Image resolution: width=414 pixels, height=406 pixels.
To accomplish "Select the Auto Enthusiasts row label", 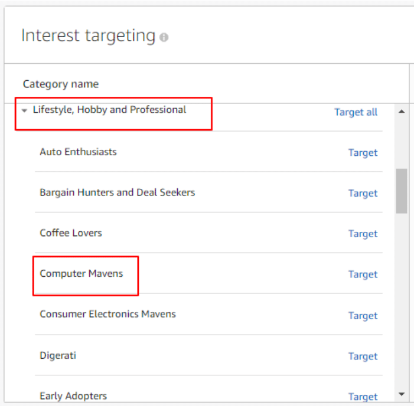I will (x=78, y=152).
